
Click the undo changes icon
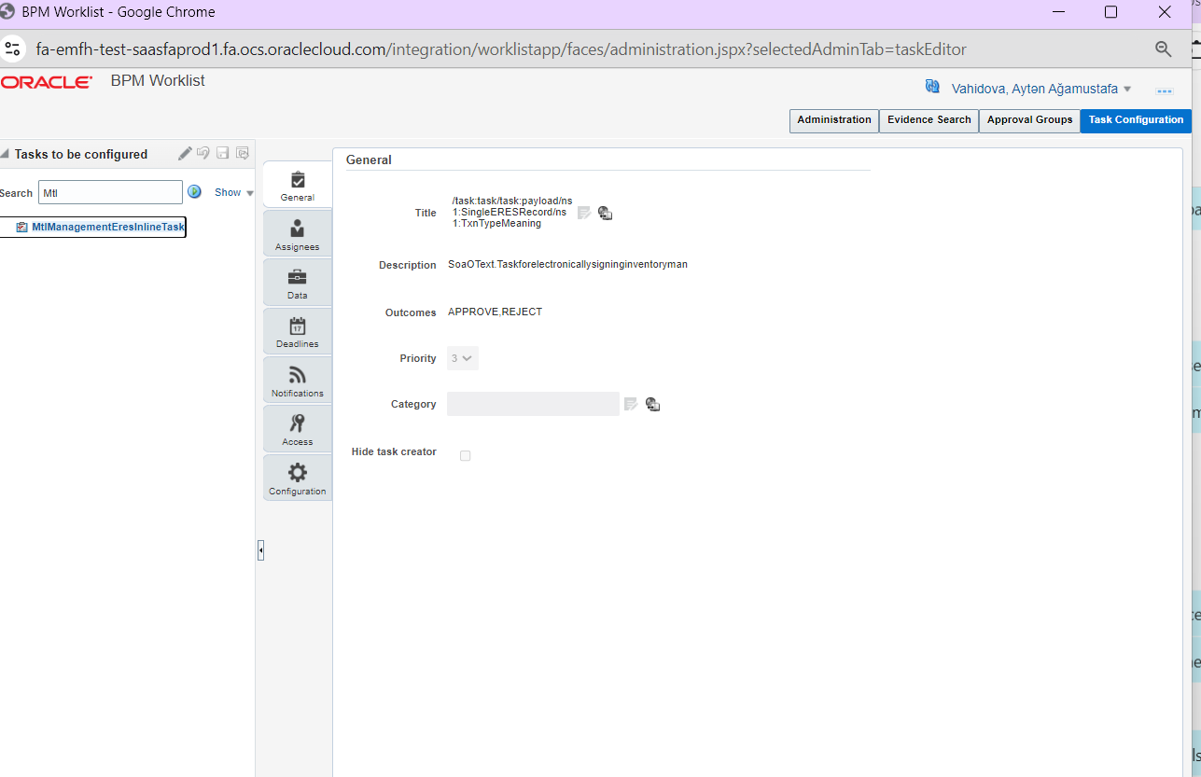coord(203,153)
